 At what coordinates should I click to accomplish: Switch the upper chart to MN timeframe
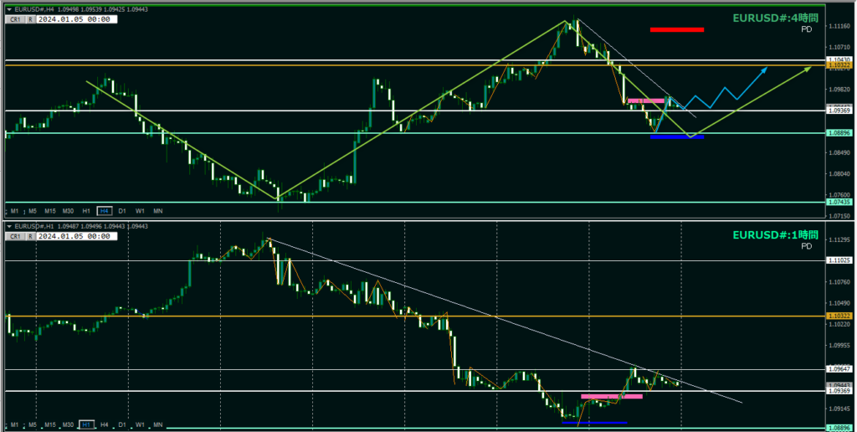click(x=158, y=211)
